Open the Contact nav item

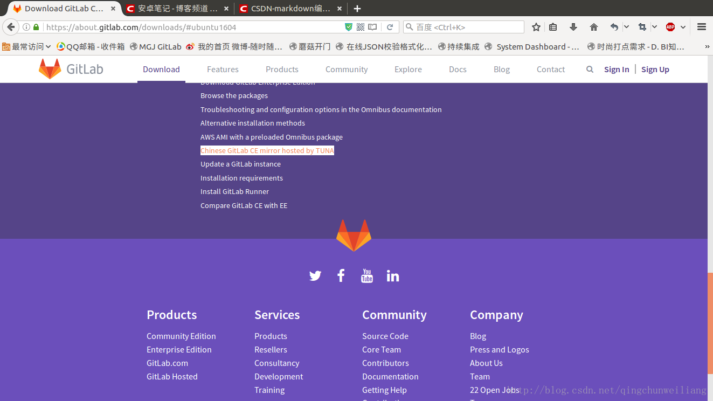551,69
